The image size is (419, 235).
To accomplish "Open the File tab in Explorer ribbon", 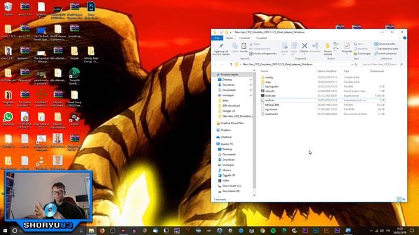I will pyautogui.click(x=217, y=38).
